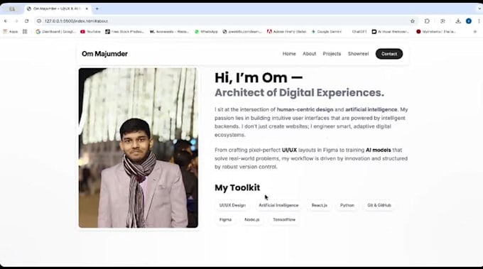This screenshot has width=483, height=269.
Task: Open the Awwwards bookmark
Action: (169, 31)
